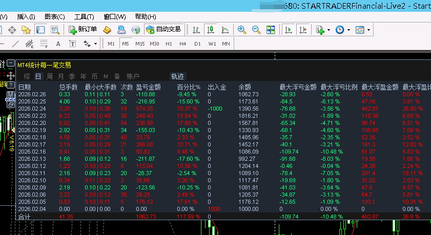431x235 pixels.
Task: Click the chart templates icon
Action: pos(360,30)
